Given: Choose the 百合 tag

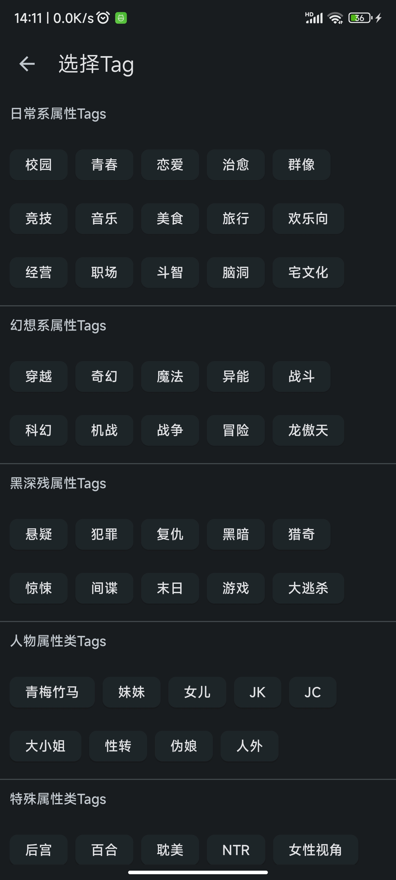Looking at the screenshot, I should point(104,850).
